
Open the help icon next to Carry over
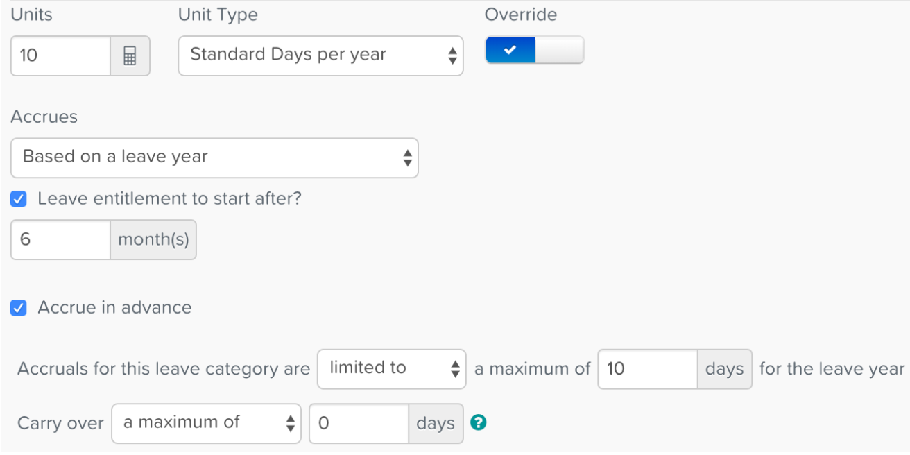pos(478,422)
